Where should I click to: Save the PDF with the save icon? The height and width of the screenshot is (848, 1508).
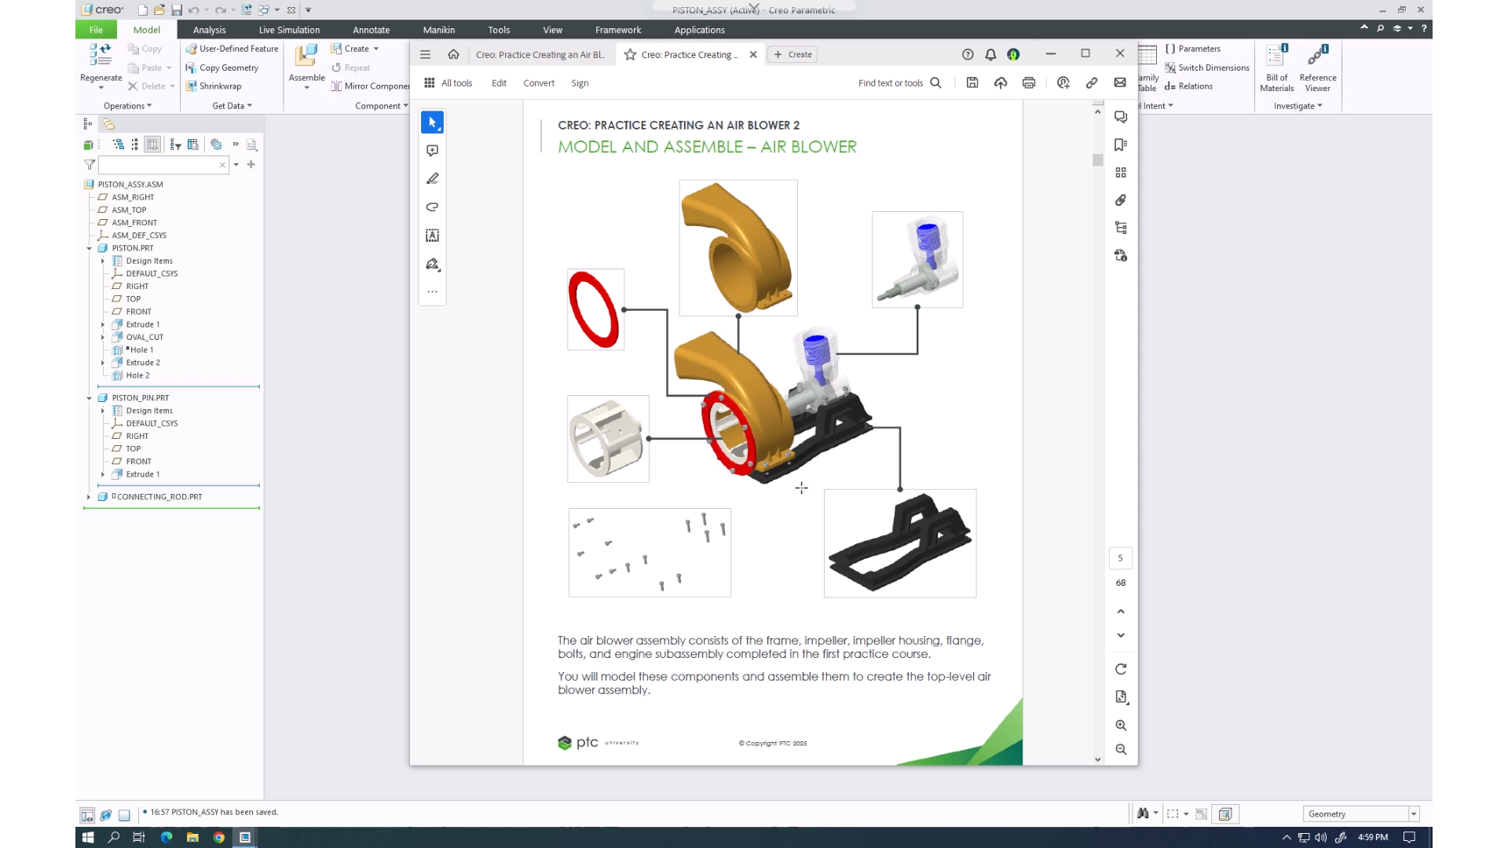click(972, 82)
